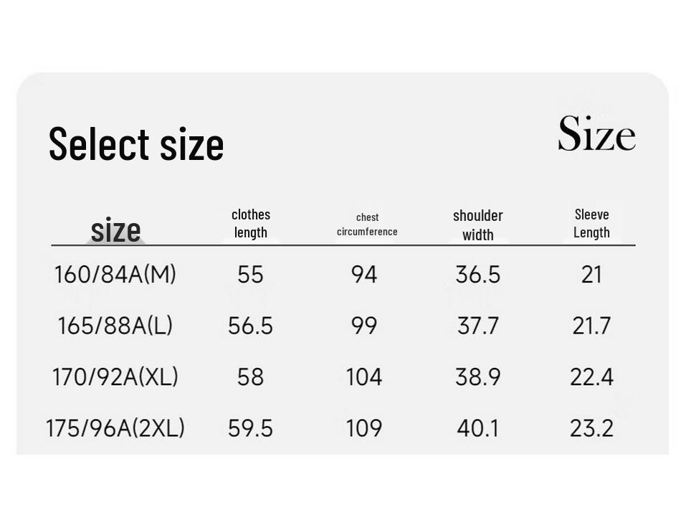Click shoulder width value 38.9
The image size is (686, 515).
pos(477,377)
